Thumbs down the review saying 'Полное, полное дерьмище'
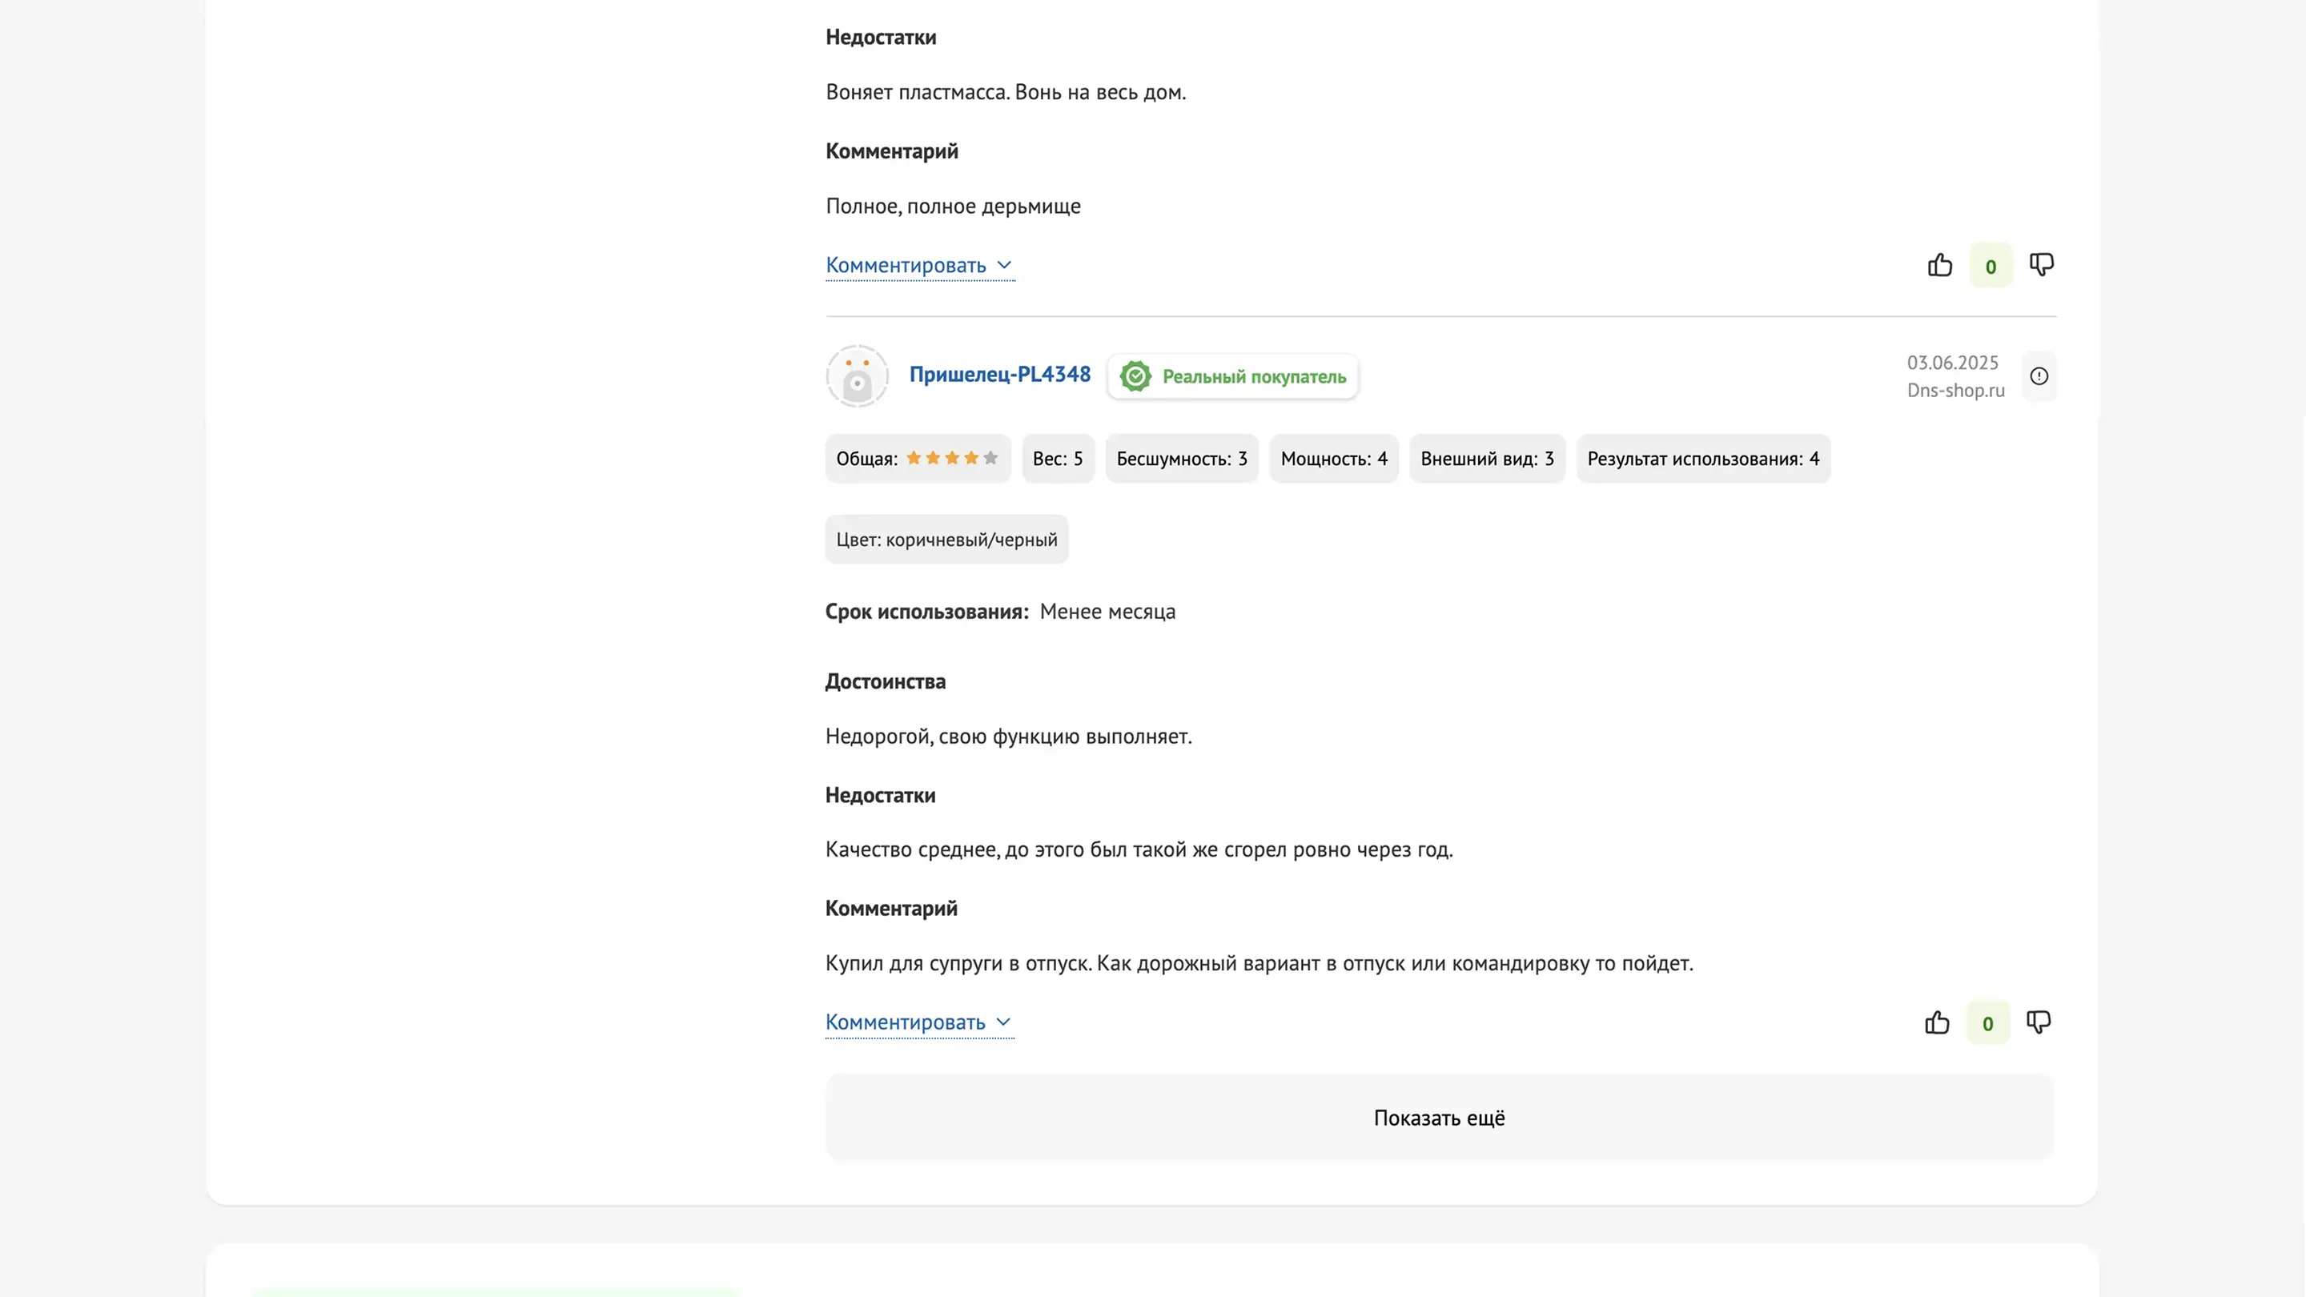Screen dimensions: 2306x1297 point(2041,265)
